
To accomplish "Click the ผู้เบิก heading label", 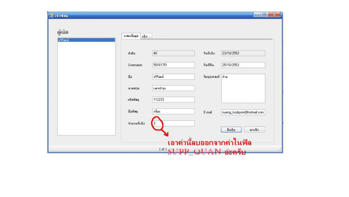I will click(x=63, y=32).
